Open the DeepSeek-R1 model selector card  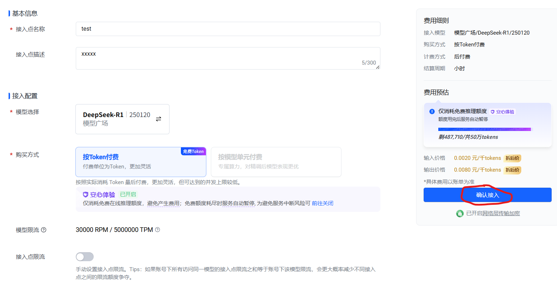[122, 119]
